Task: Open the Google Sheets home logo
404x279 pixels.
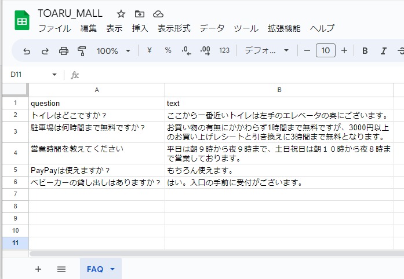Action: [22, 21]
